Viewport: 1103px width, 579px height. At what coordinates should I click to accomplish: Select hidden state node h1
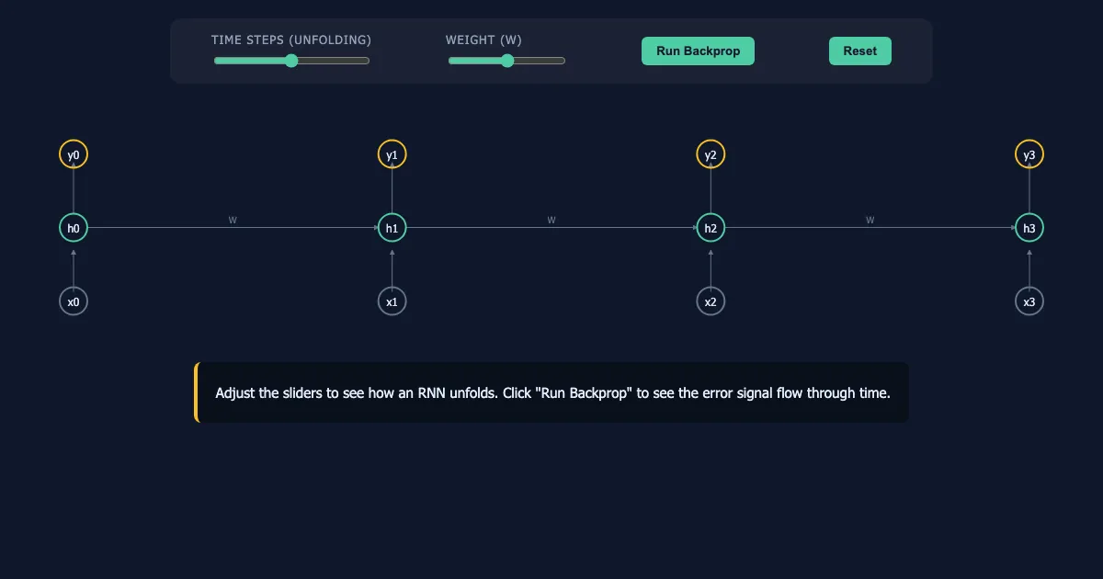click(x=392, y=228)
